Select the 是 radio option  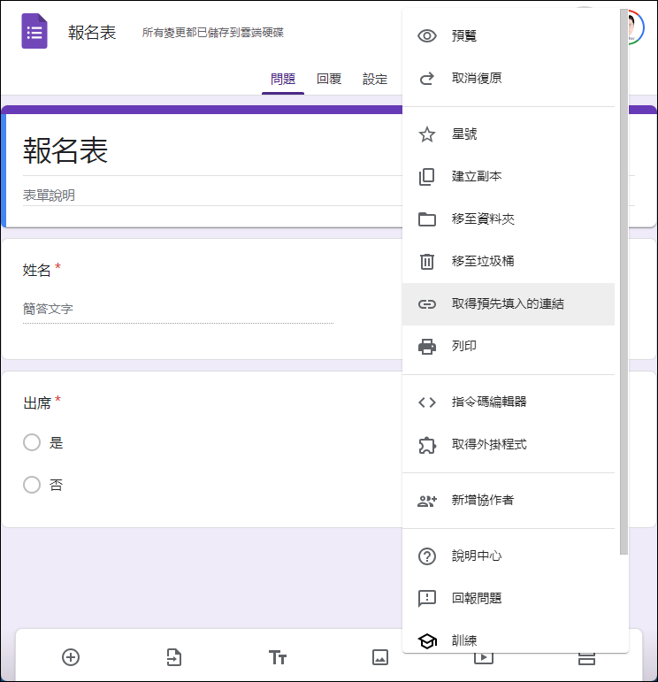[x=32, y=442]
